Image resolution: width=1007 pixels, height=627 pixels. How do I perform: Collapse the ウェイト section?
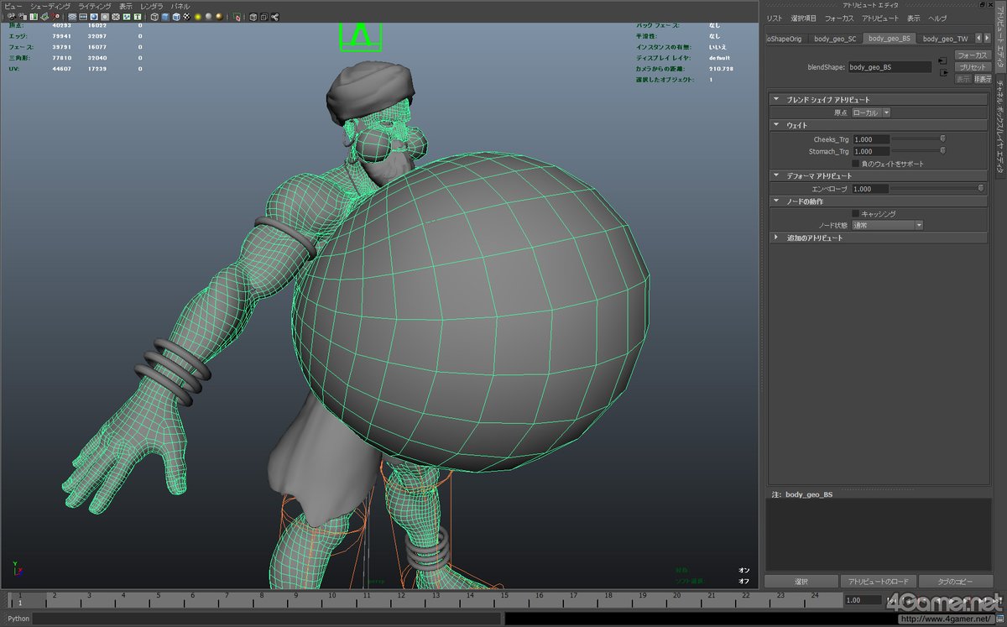click(x=879, y=125)
